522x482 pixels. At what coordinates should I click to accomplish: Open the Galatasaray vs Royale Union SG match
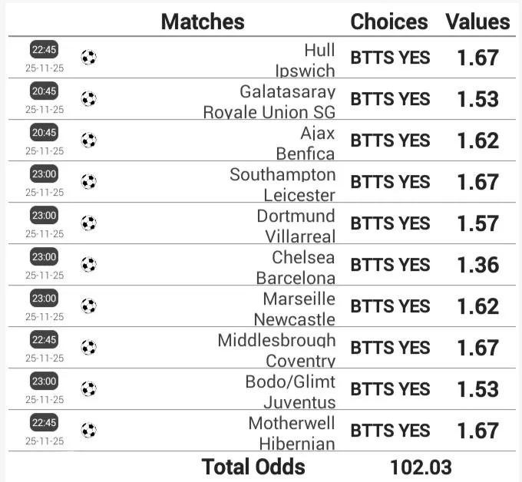[269, 101]
